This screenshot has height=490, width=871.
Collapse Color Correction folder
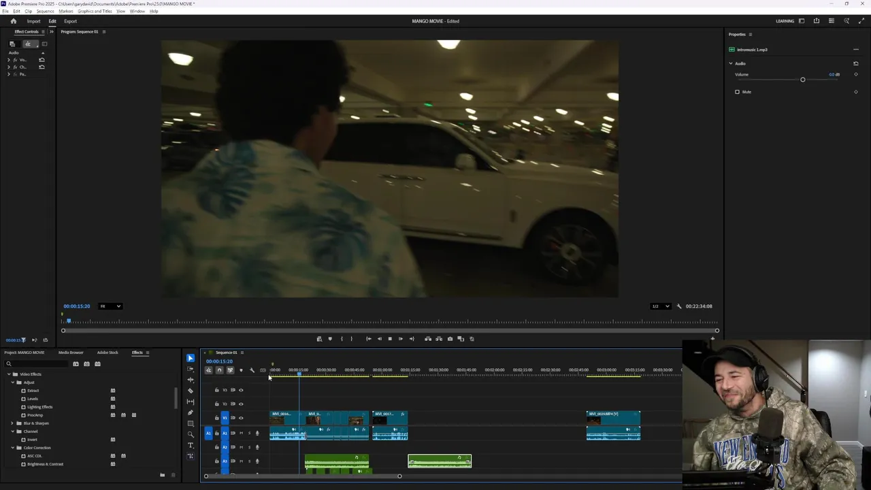coord(12,448)
